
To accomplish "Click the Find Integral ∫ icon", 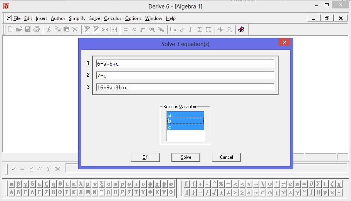I will [190, 29].
